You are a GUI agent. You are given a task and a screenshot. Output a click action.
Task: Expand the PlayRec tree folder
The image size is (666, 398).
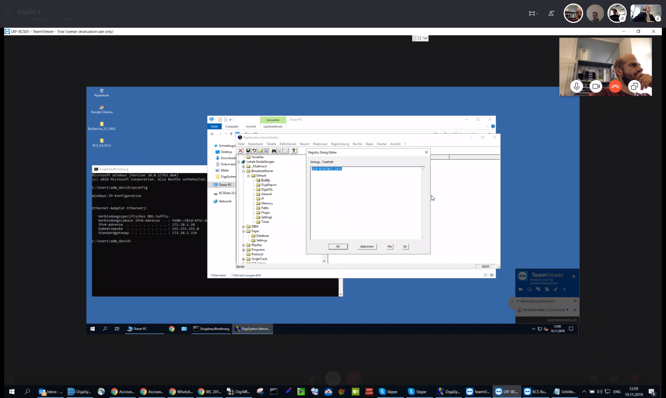tap(244, 245)
